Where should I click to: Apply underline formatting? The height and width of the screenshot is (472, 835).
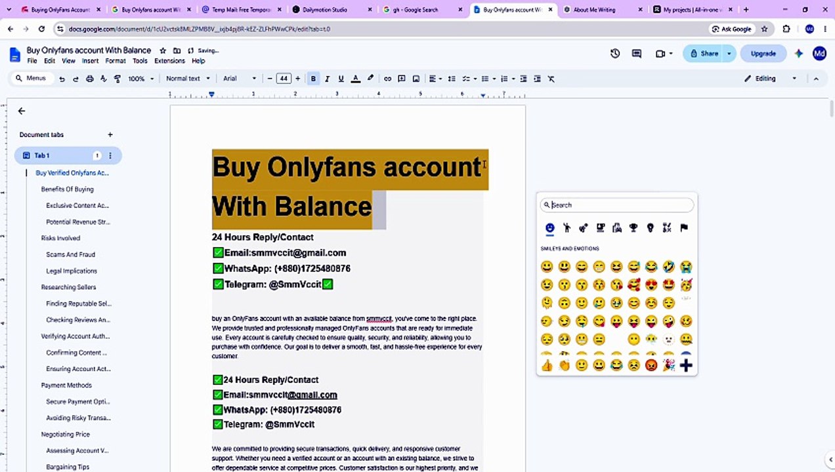pyautogui.click(x=341, y=79)
